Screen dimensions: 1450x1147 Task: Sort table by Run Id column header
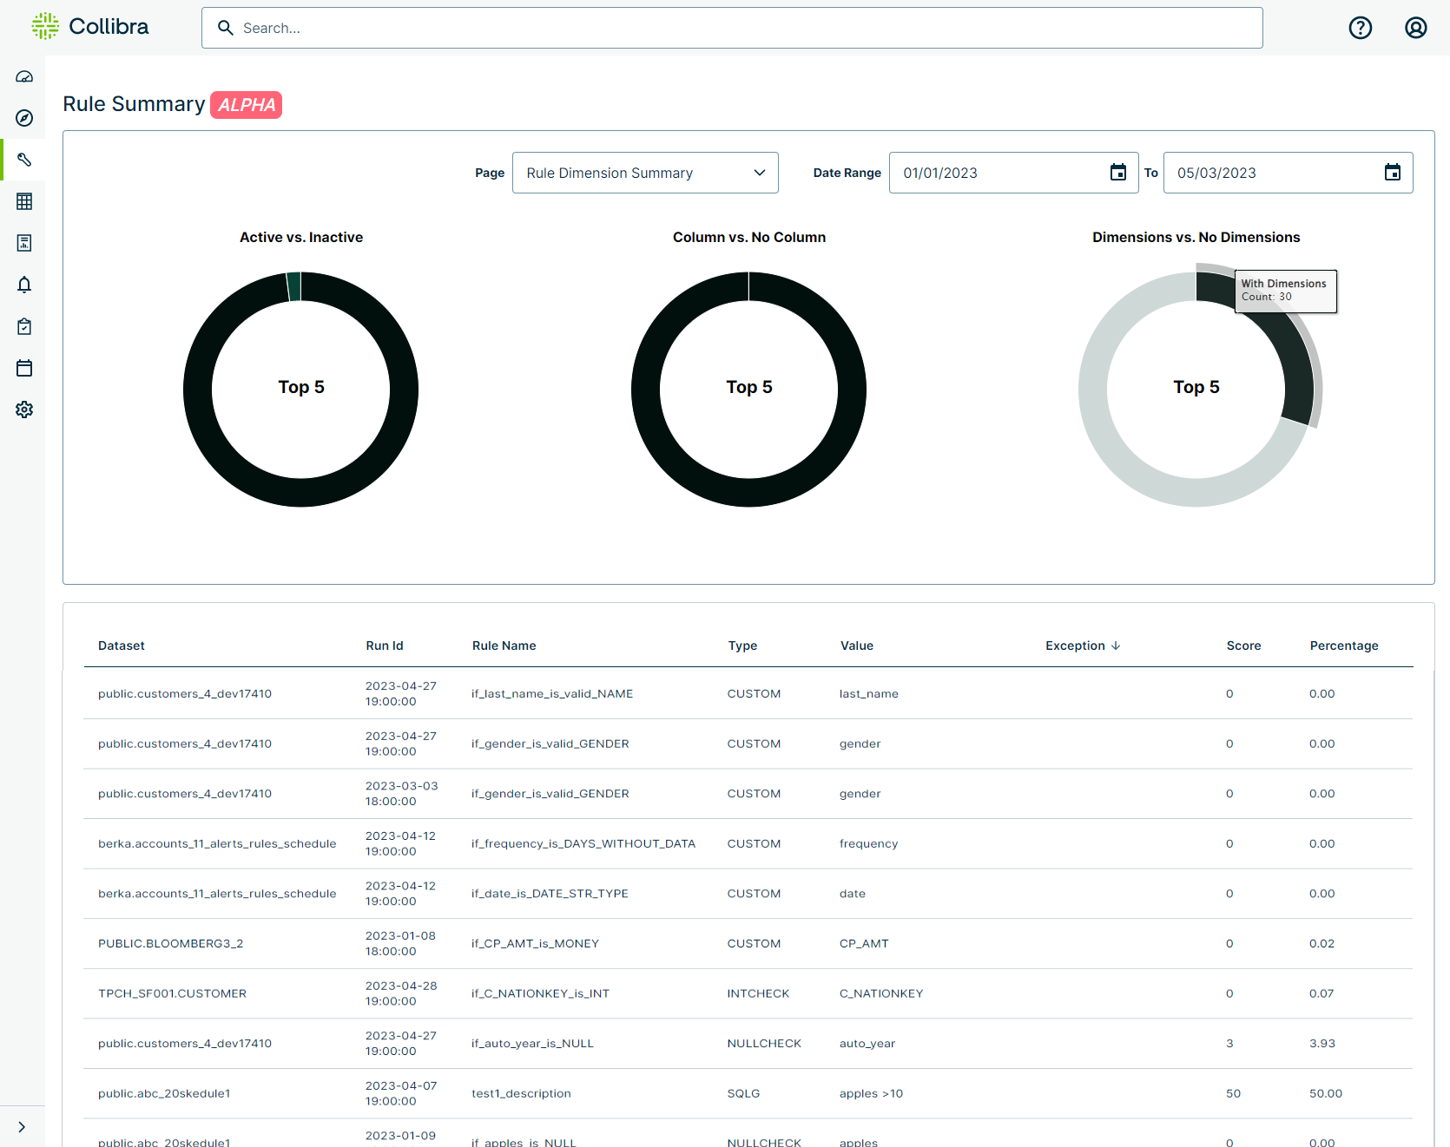pos(385,646)
